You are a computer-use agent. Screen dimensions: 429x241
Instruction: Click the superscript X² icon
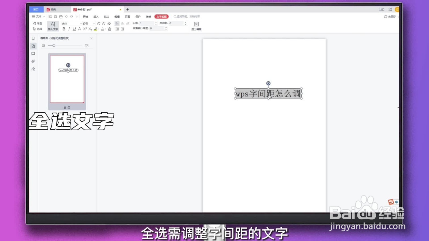(85, 29)
